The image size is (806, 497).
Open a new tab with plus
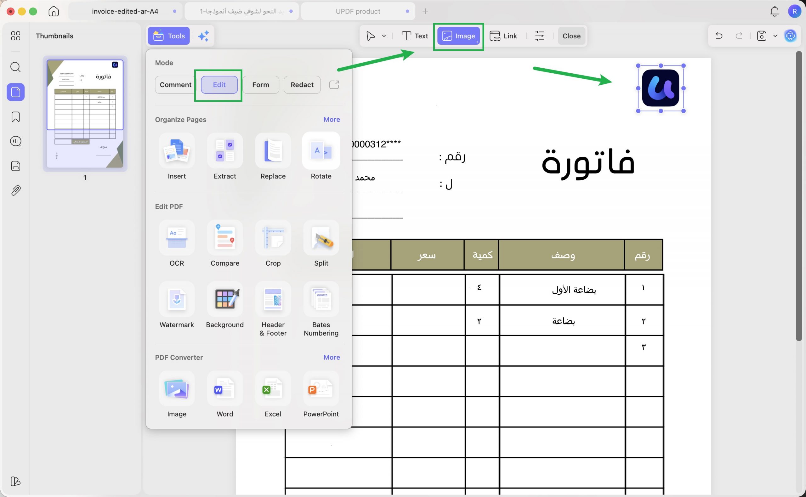click(x=425, y=11)
